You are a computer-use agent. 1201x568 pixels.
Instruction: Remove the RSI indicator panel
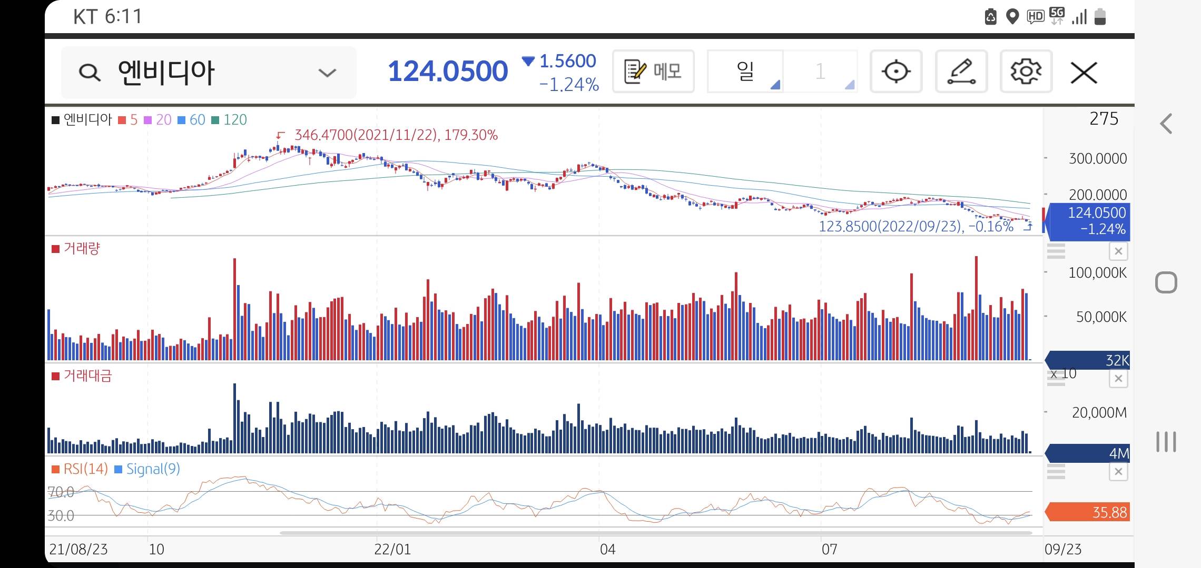click(1118, 472)
